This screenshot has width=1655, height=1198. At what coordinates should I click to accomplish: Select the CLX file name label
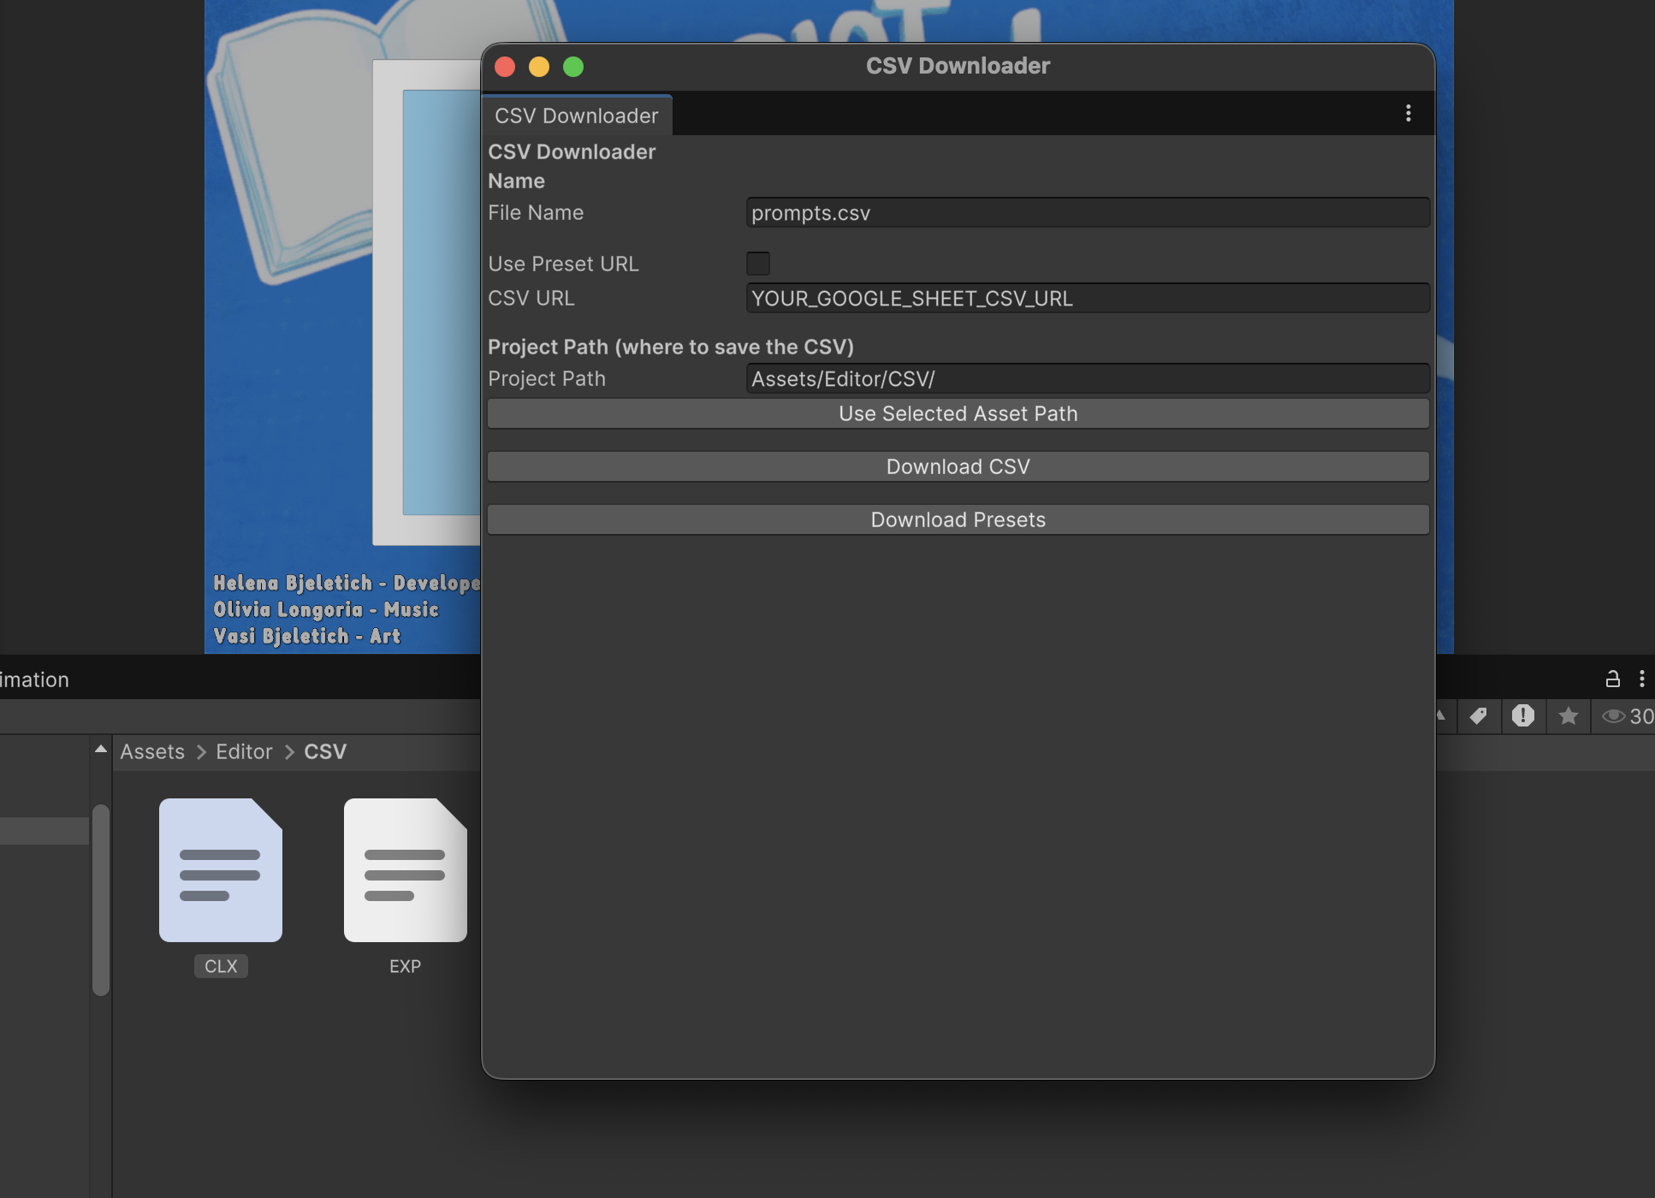click(x=221, y=966)
